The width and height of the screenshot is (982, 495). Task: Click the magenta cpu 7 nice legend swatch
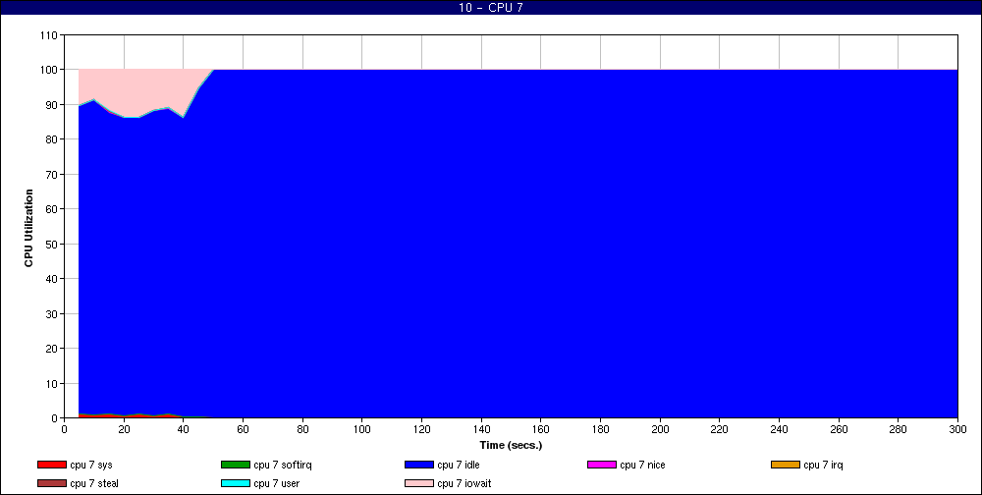[x=602, y=465]
